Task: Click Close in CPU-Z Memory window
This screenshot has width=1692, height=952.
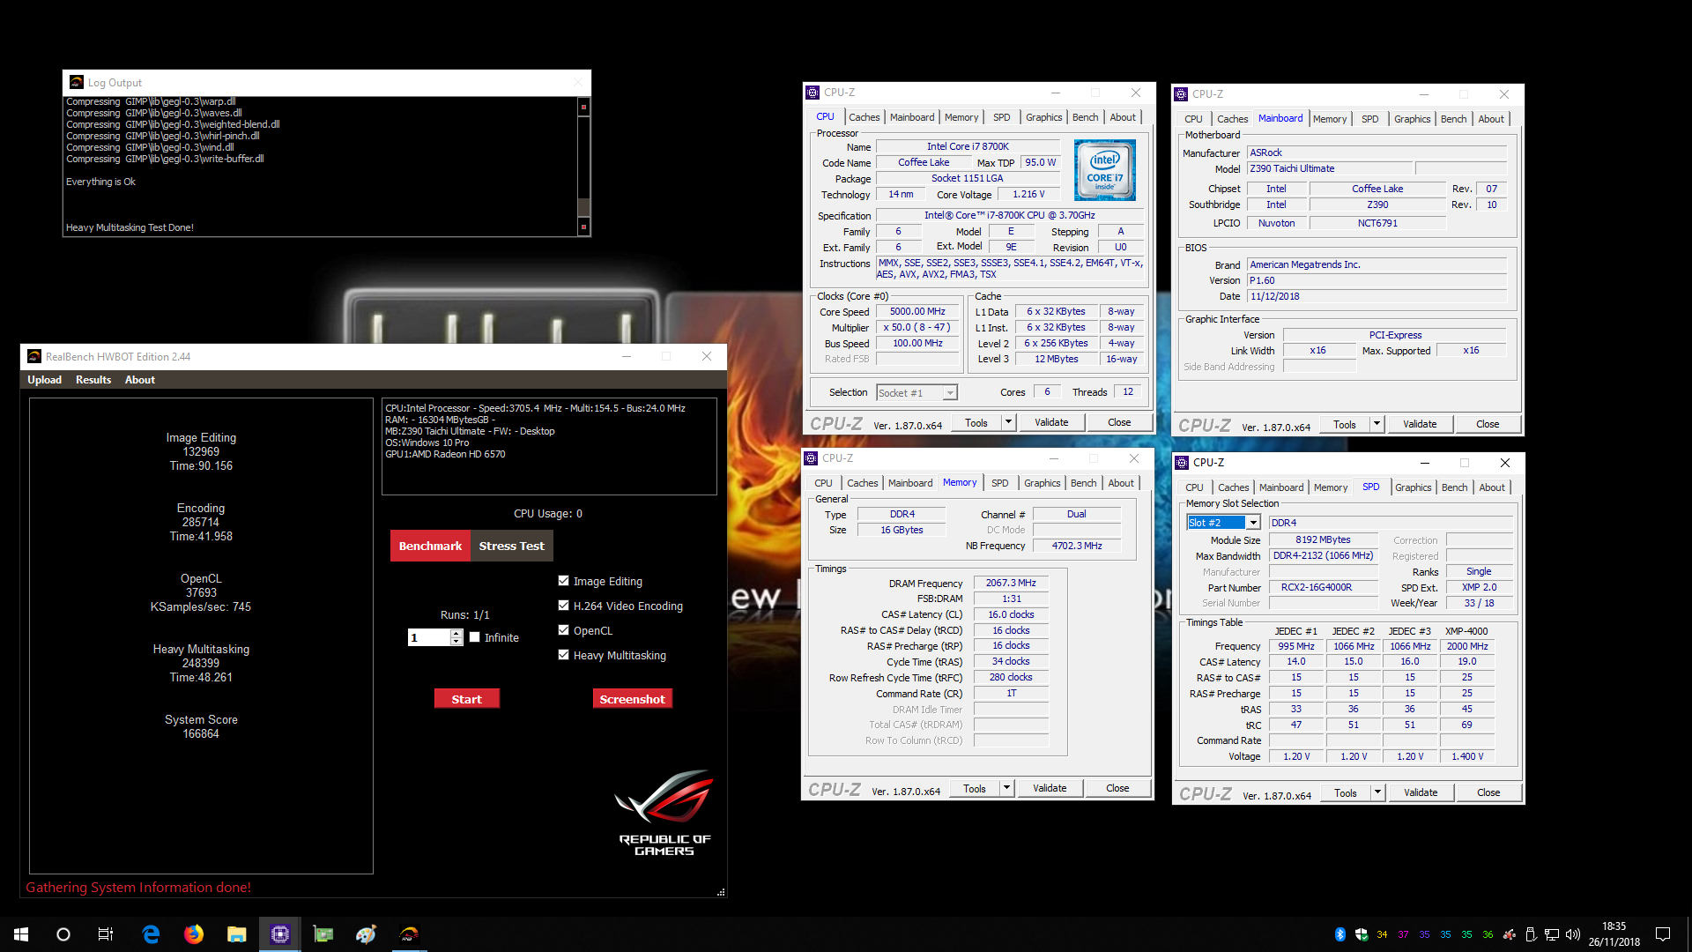Action: [x=1117, y=788]
